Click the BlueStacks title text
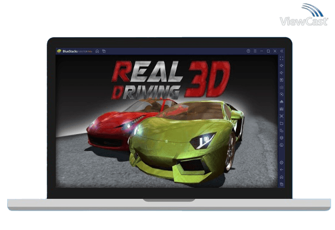 click(x=70, y=51)
